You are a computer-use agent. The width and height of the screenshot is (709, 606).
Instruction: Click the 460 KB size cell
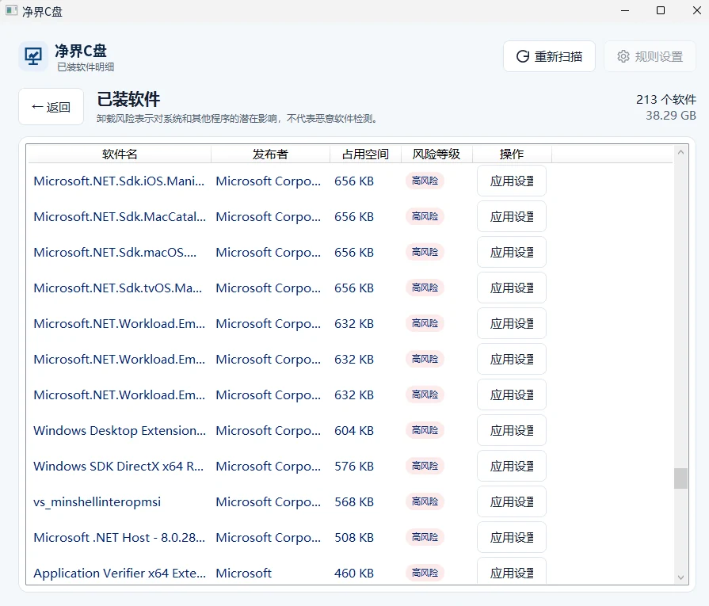(354, 573)
